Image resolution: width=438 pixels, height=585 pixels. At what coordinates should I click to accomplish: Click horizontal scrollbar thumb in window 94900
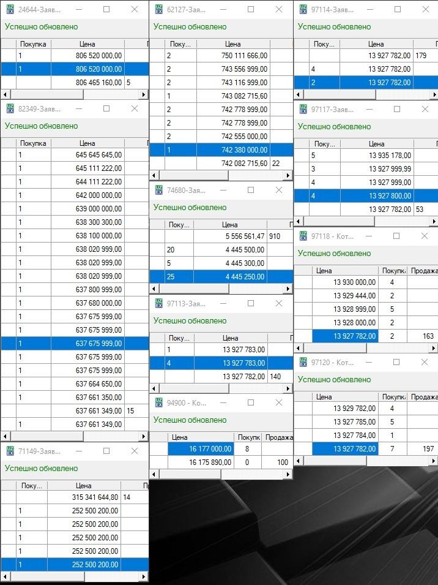tap(190, 474)
